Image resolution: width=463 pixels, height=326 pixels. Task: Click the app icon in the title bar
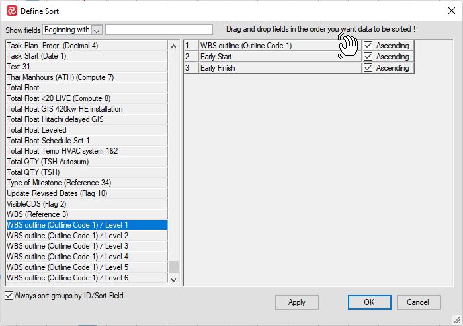[12, 11]
